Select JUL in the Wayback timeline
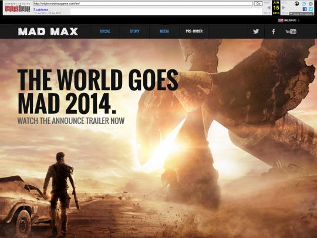This screenshot has height=238, width=317. click(x=284, y=2)
